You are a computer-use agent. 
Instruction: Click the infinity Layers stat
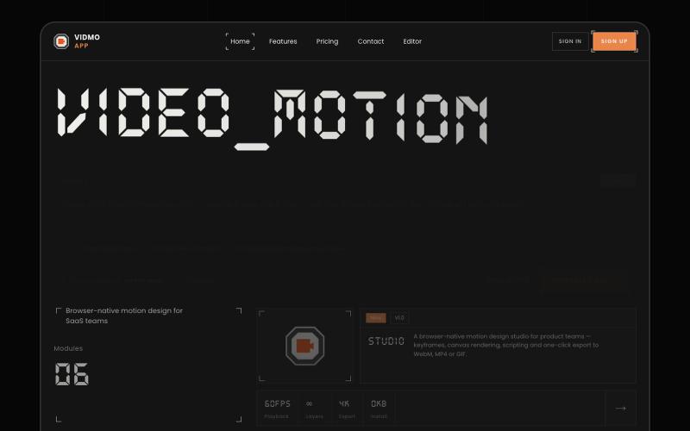point(314,409)
